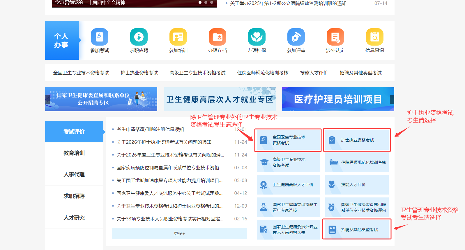
Task: Open notice about 围手术期加速康复专项人才
Action: click(169, 180)
